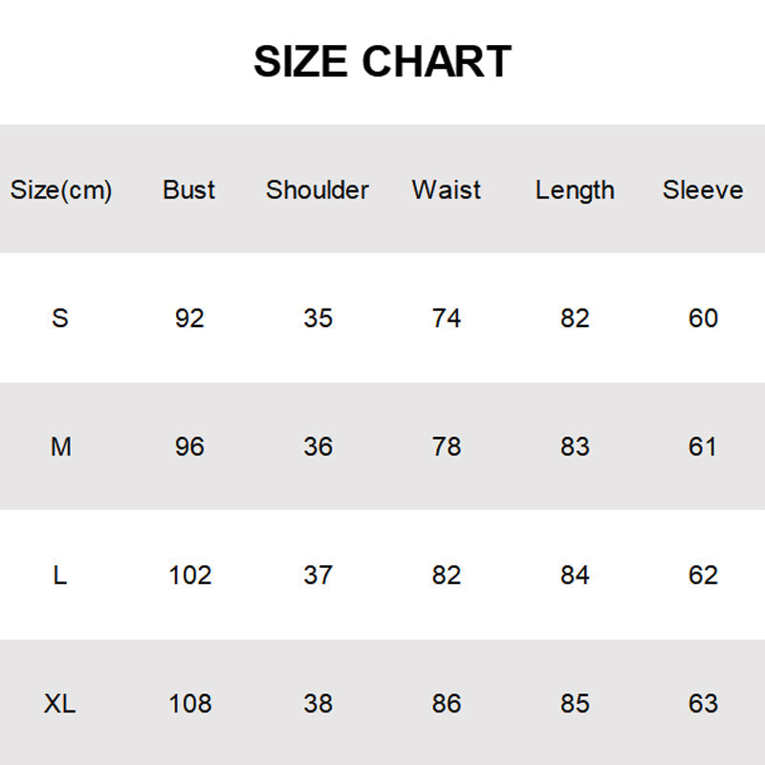Select bust value 102 for size L
The width and height of the screenshot is (765, 765).
[189, 575]
